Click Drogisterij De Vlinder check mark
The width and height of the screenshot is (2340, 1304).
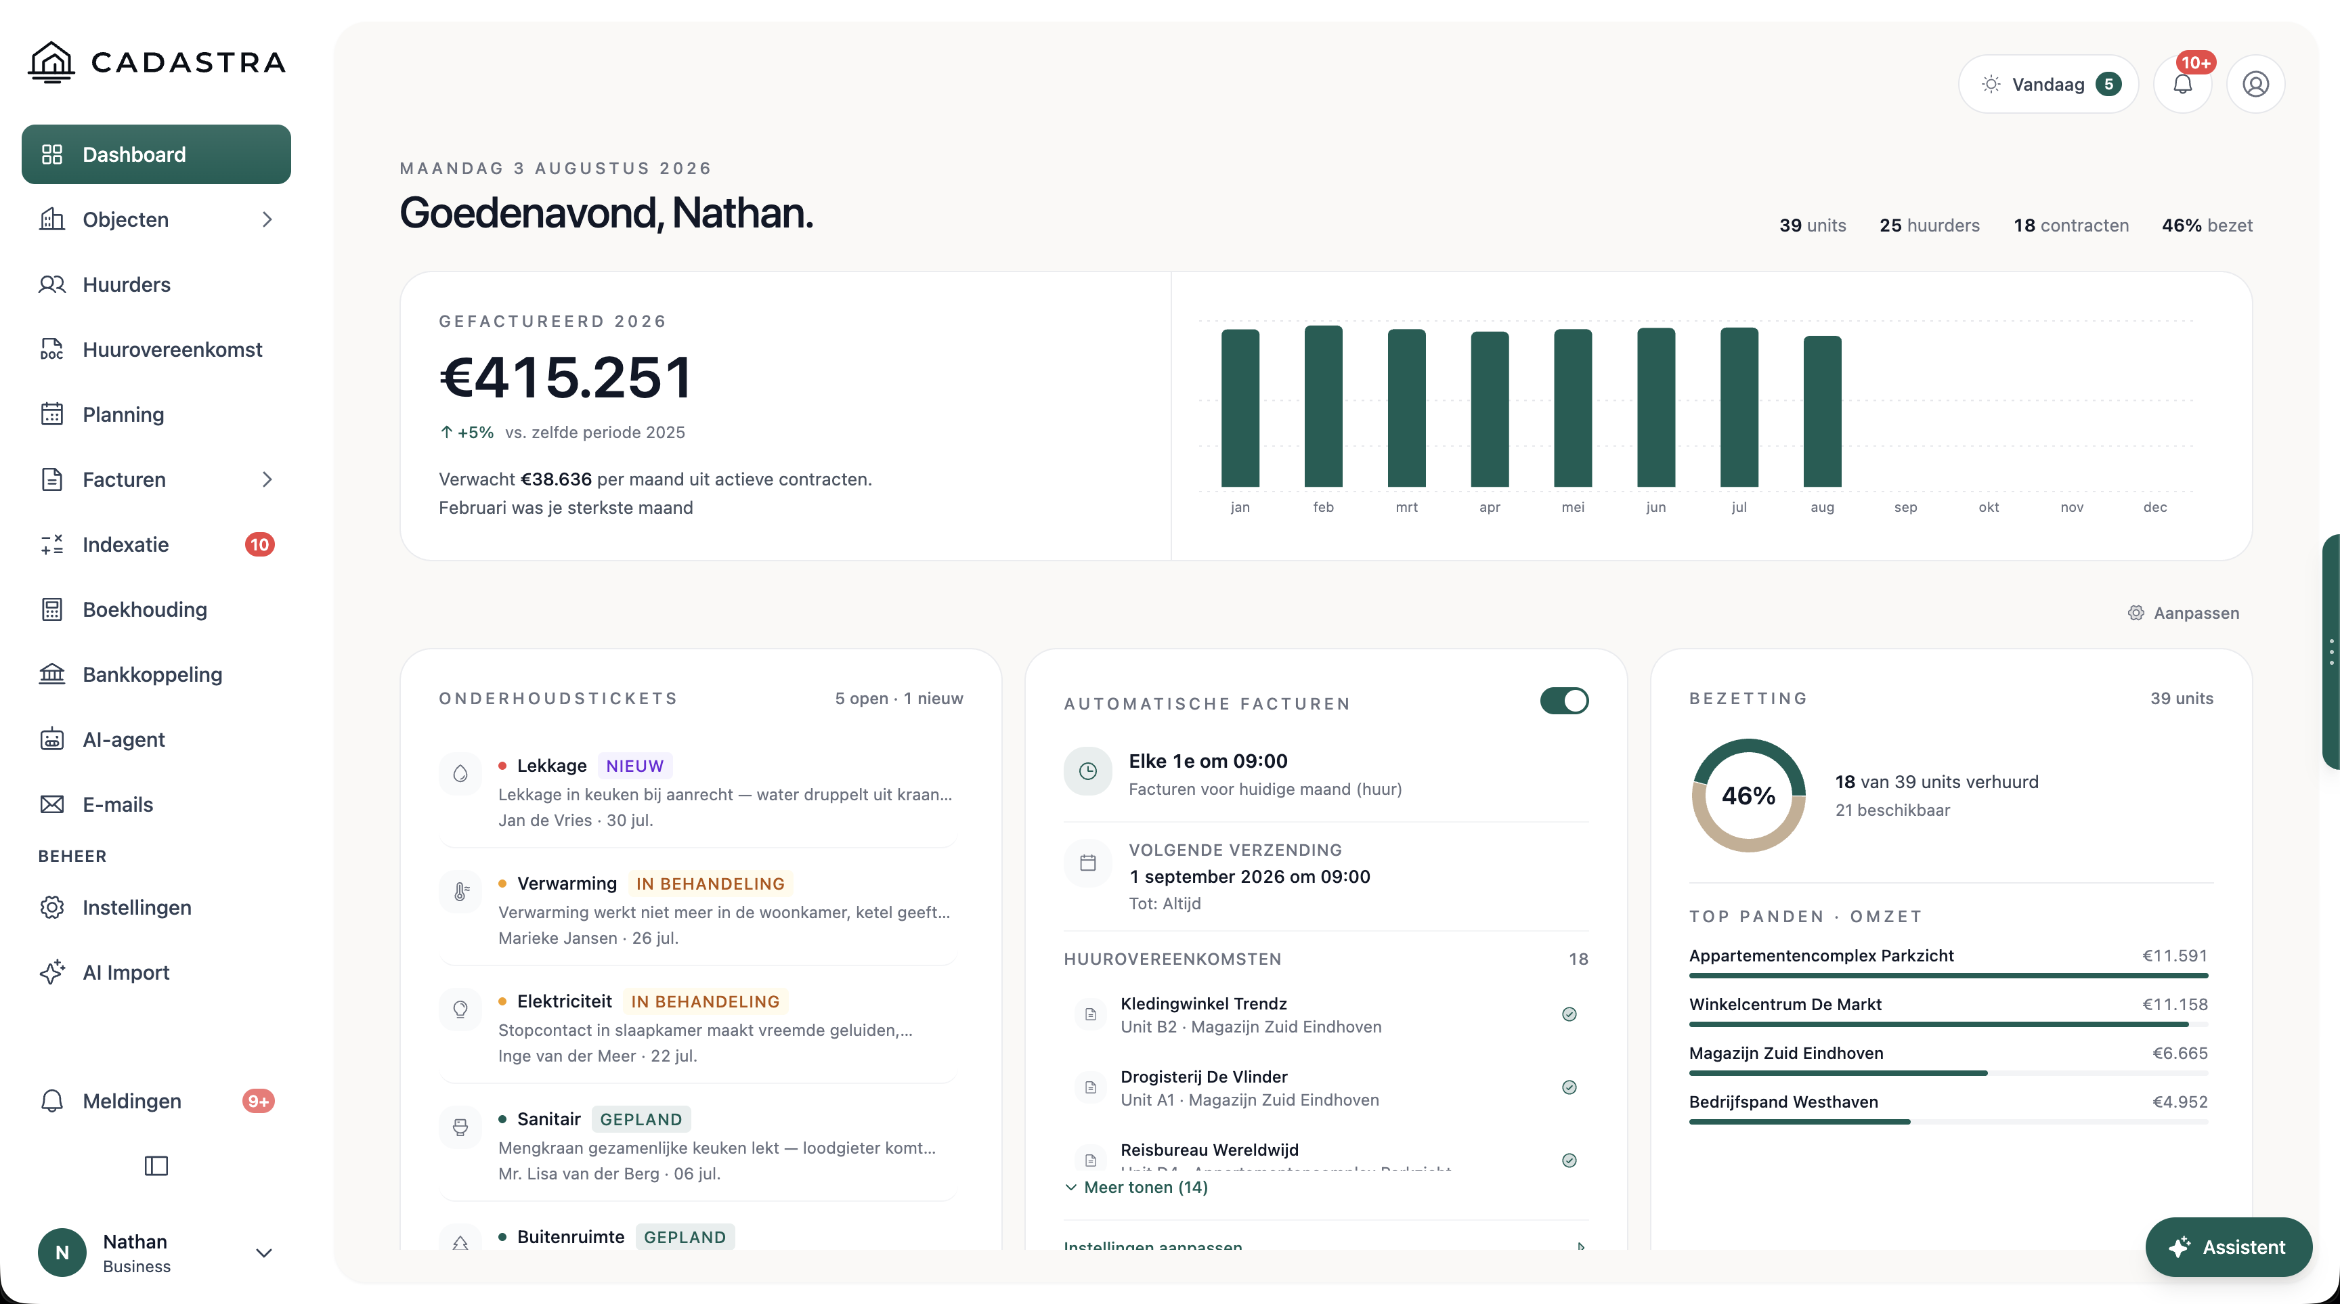[x=1569, y=1087]
